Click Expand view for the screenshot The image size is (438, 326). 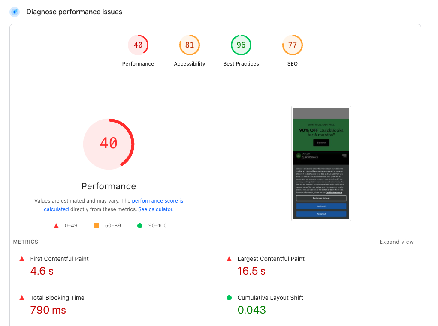click(x=396, y=242)
